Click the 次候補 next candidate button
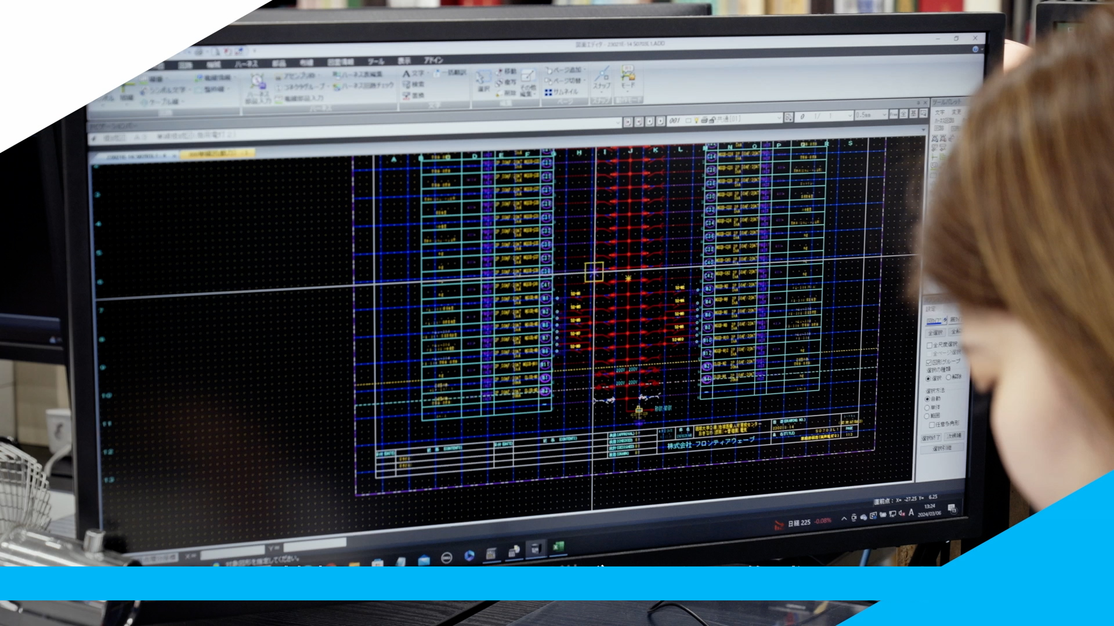The width and height of the screenshot is (1114, 626). pyautogui.click(x=954, y=436)
